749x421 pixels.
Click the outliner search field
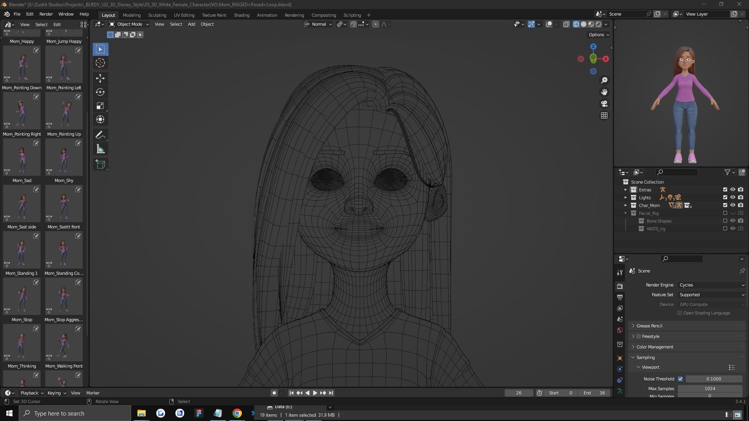click(677, 172)
